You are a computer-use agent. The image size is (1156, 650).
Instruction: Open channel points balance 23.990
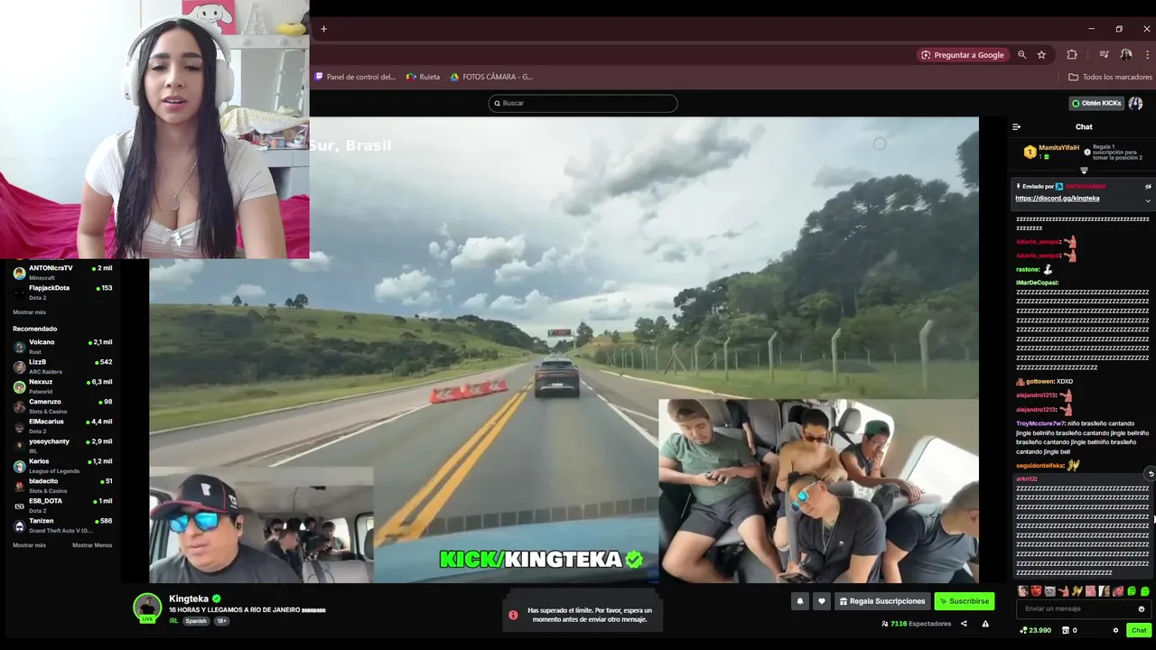coord(1035,630)
